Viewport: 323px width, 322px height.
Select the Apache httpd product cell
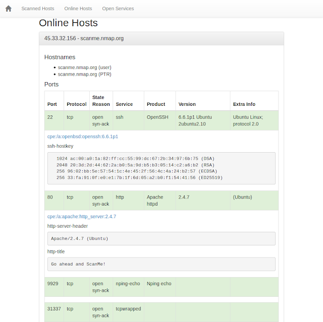click(160, 201)
